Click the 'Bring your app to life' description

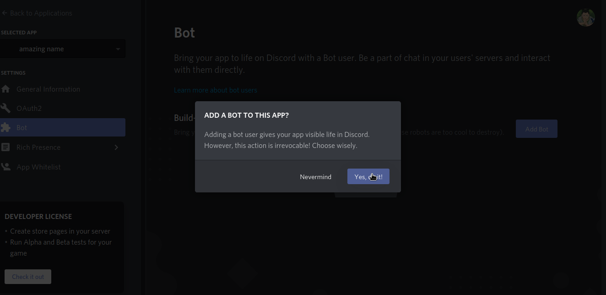[x=362, y=64]
